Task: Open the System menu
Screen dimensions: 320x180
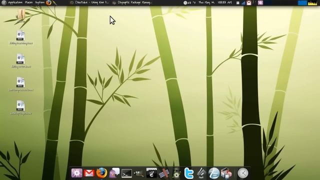Action: pos(39,2)
